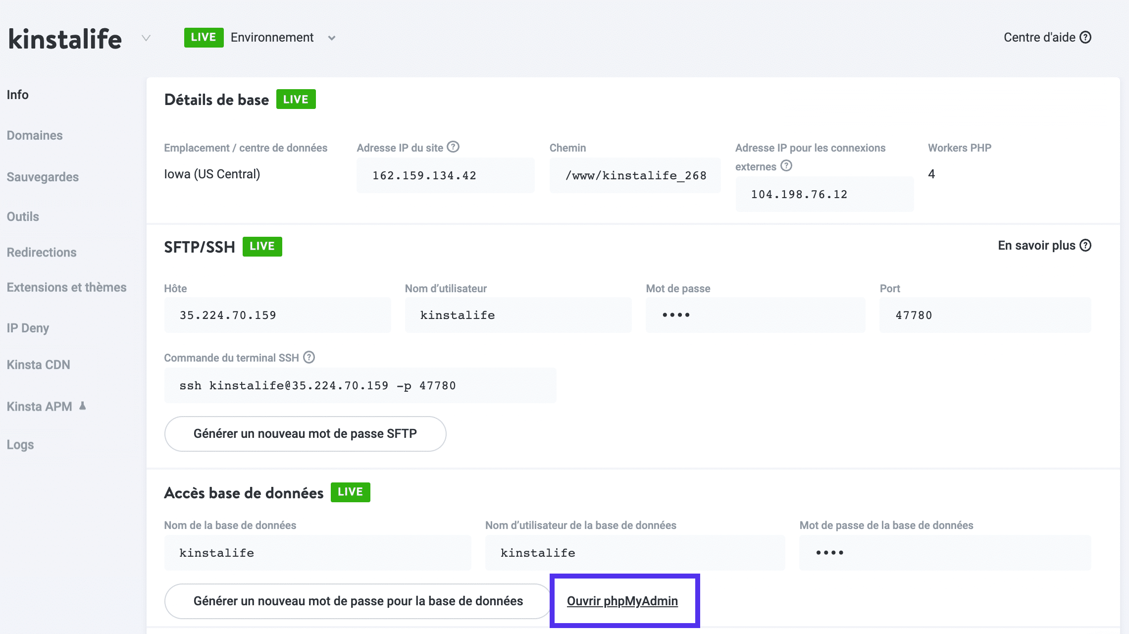Click the Hôte field 35.224.70.159
Viewport: 1129px width, 634px height.
tap(277, 315)
